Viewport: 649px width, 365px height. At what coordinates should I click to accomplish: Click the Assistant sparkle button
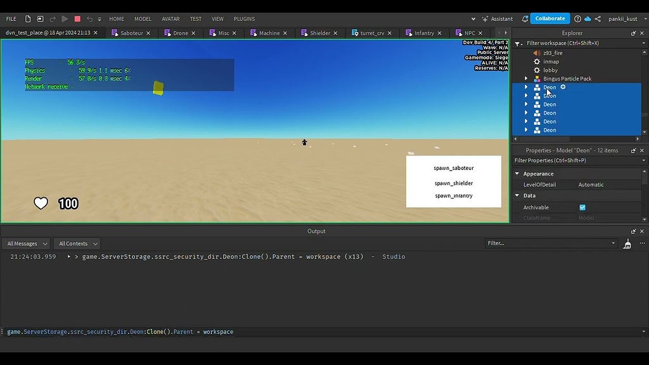pos(497,19)
